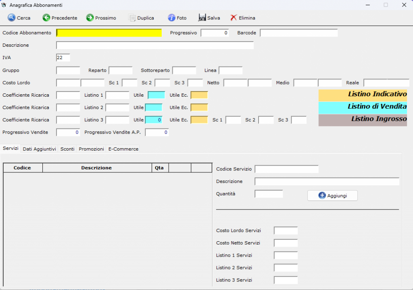Select the Promozioni tab
The height and width of the screenshot is (290, 413).
coord(91,149)
